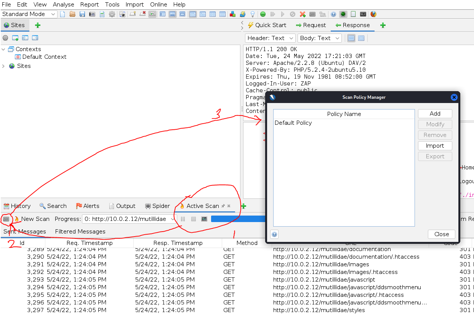Show scan progress details monitor icon
474x314 pixels.
point(204,219)
